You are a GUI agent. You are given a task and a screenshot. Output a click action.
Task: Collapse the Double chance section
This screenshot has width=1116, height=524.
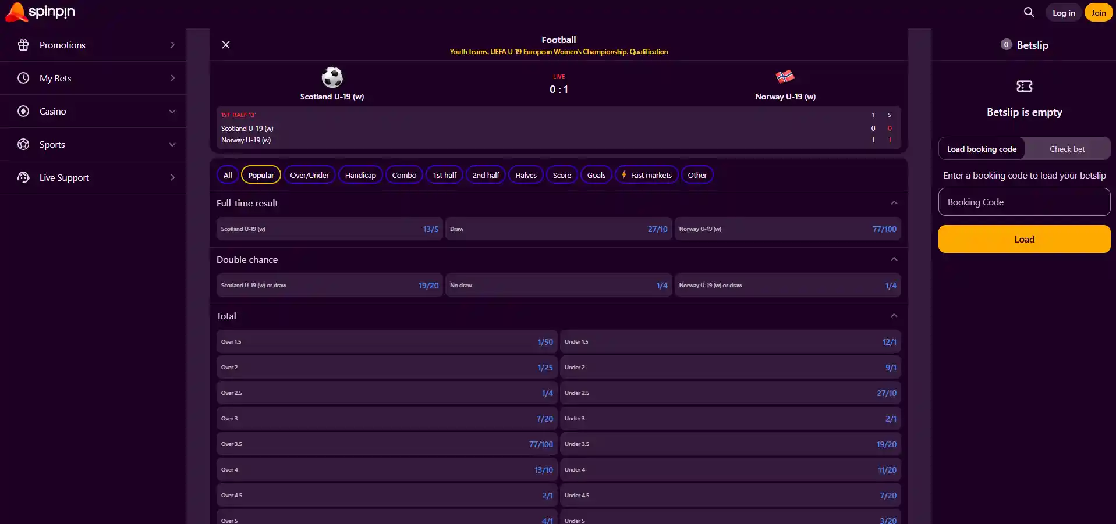(894, 259)
